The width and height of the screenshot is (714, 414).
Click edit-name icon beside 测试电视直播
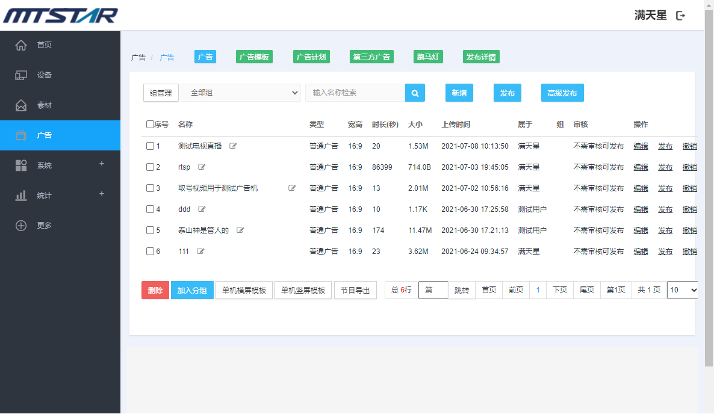233,146
